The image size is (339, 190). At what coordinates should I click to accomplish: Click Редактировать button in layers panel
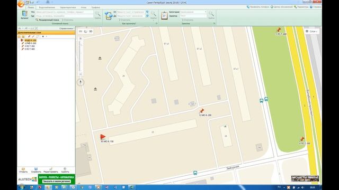(x=51, y=170)
